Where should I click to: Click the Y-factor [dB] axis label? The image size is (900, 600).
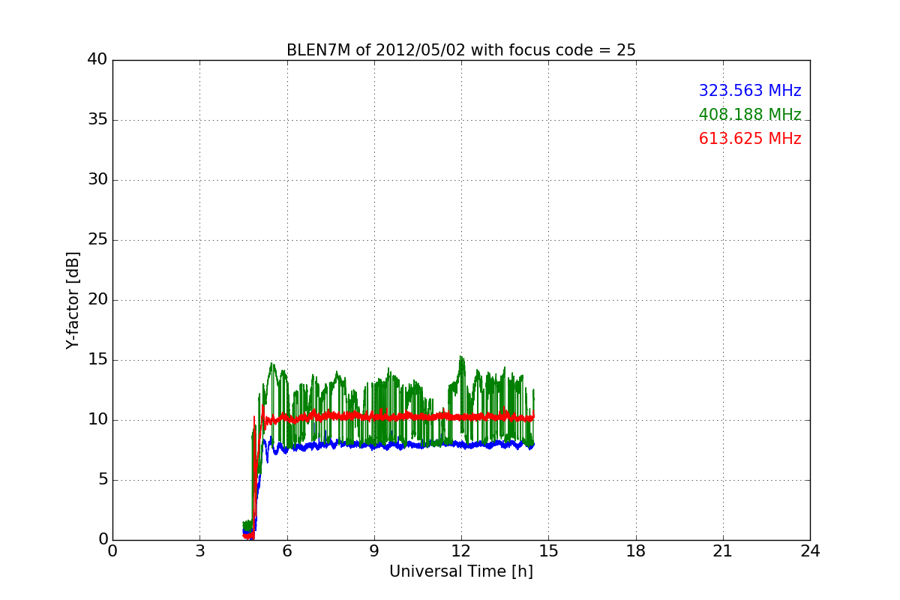click(73, 300)
